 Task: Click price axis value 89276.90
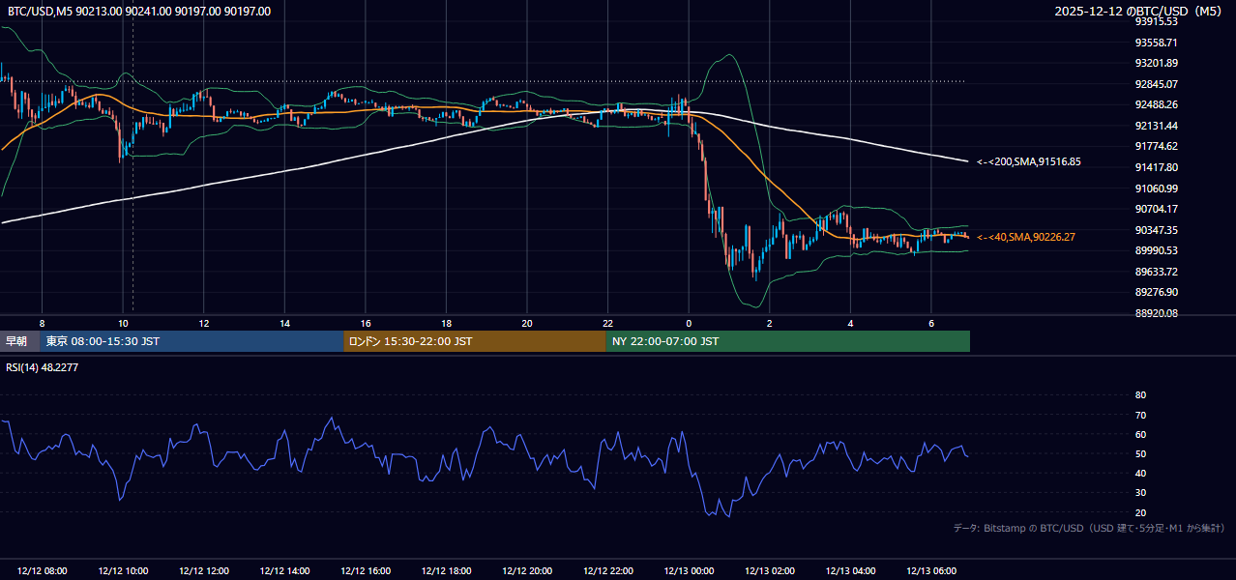pyautogui.click(x=1158, y=292)
